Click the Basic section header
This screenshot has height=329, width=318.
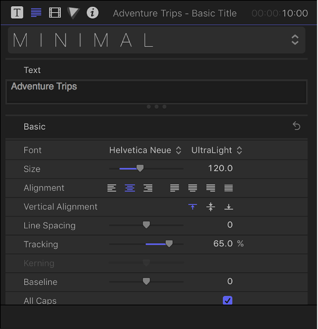pyautogui.click(x=35, y=126)
